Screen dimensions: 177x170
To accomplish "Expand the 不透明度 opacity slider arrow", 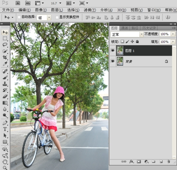I will 173,34.
